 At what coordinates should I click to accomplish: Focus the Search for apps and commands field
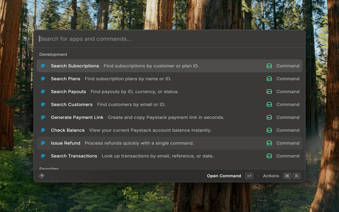tap(159, 39)
